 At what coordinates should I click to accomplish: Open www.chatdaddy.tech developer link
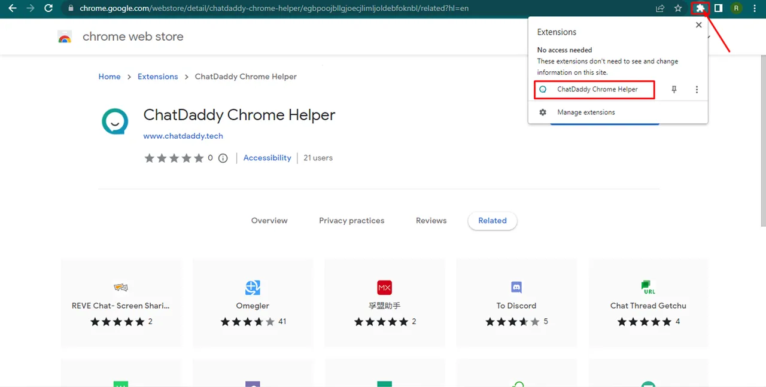pos(183,136)
